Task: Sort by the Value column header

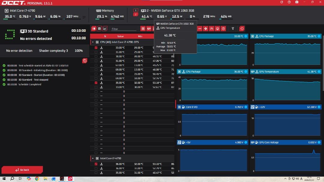Action: coord(120,36)
